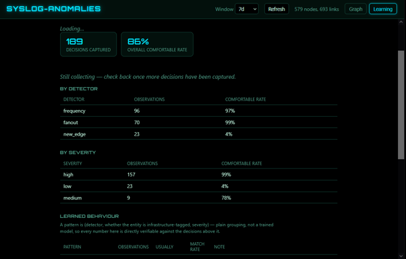Viewport: 406px width, 259px height.
Task: Click the frequency observations value 96
Action: [137, 111]
